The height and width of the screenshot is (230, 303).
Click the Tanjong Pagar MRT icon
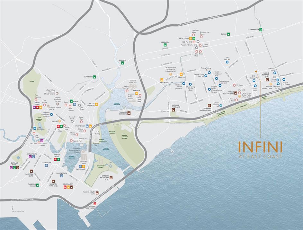38,185
